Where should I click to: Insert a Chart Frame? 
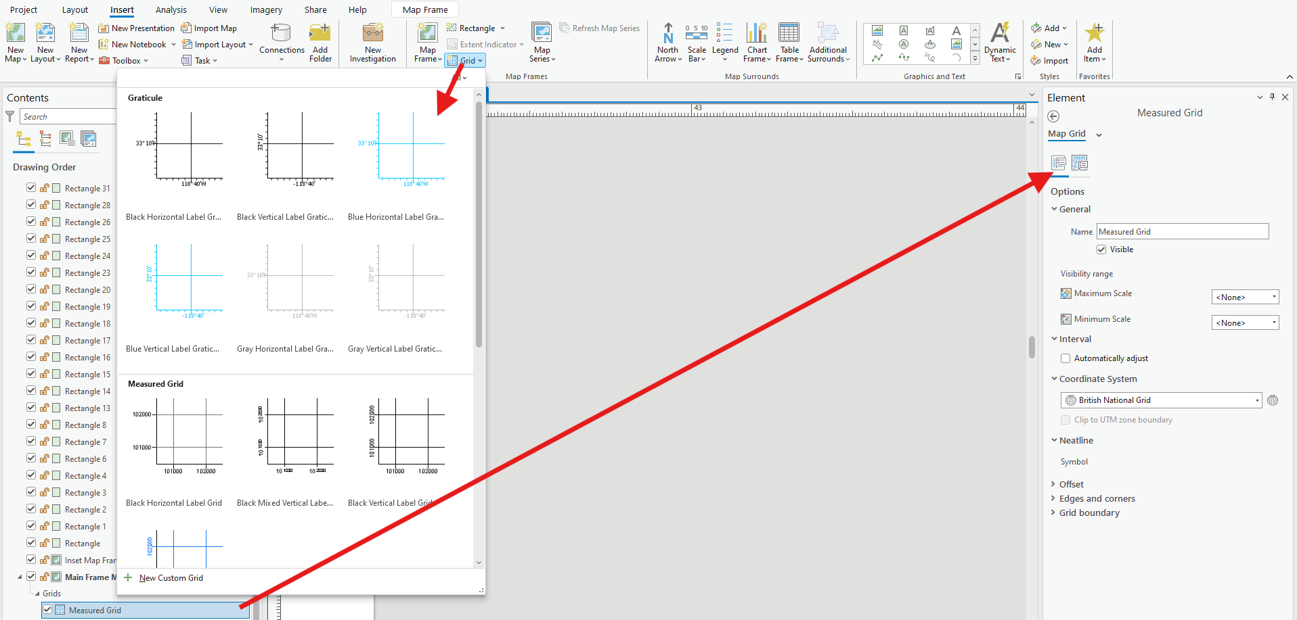coord(756,41)
